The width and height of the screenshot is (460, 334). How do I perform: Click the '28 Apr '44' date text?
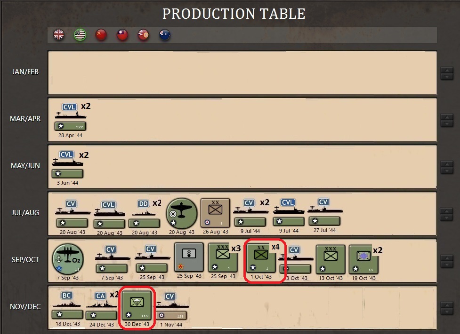click(x=71, y=135)
